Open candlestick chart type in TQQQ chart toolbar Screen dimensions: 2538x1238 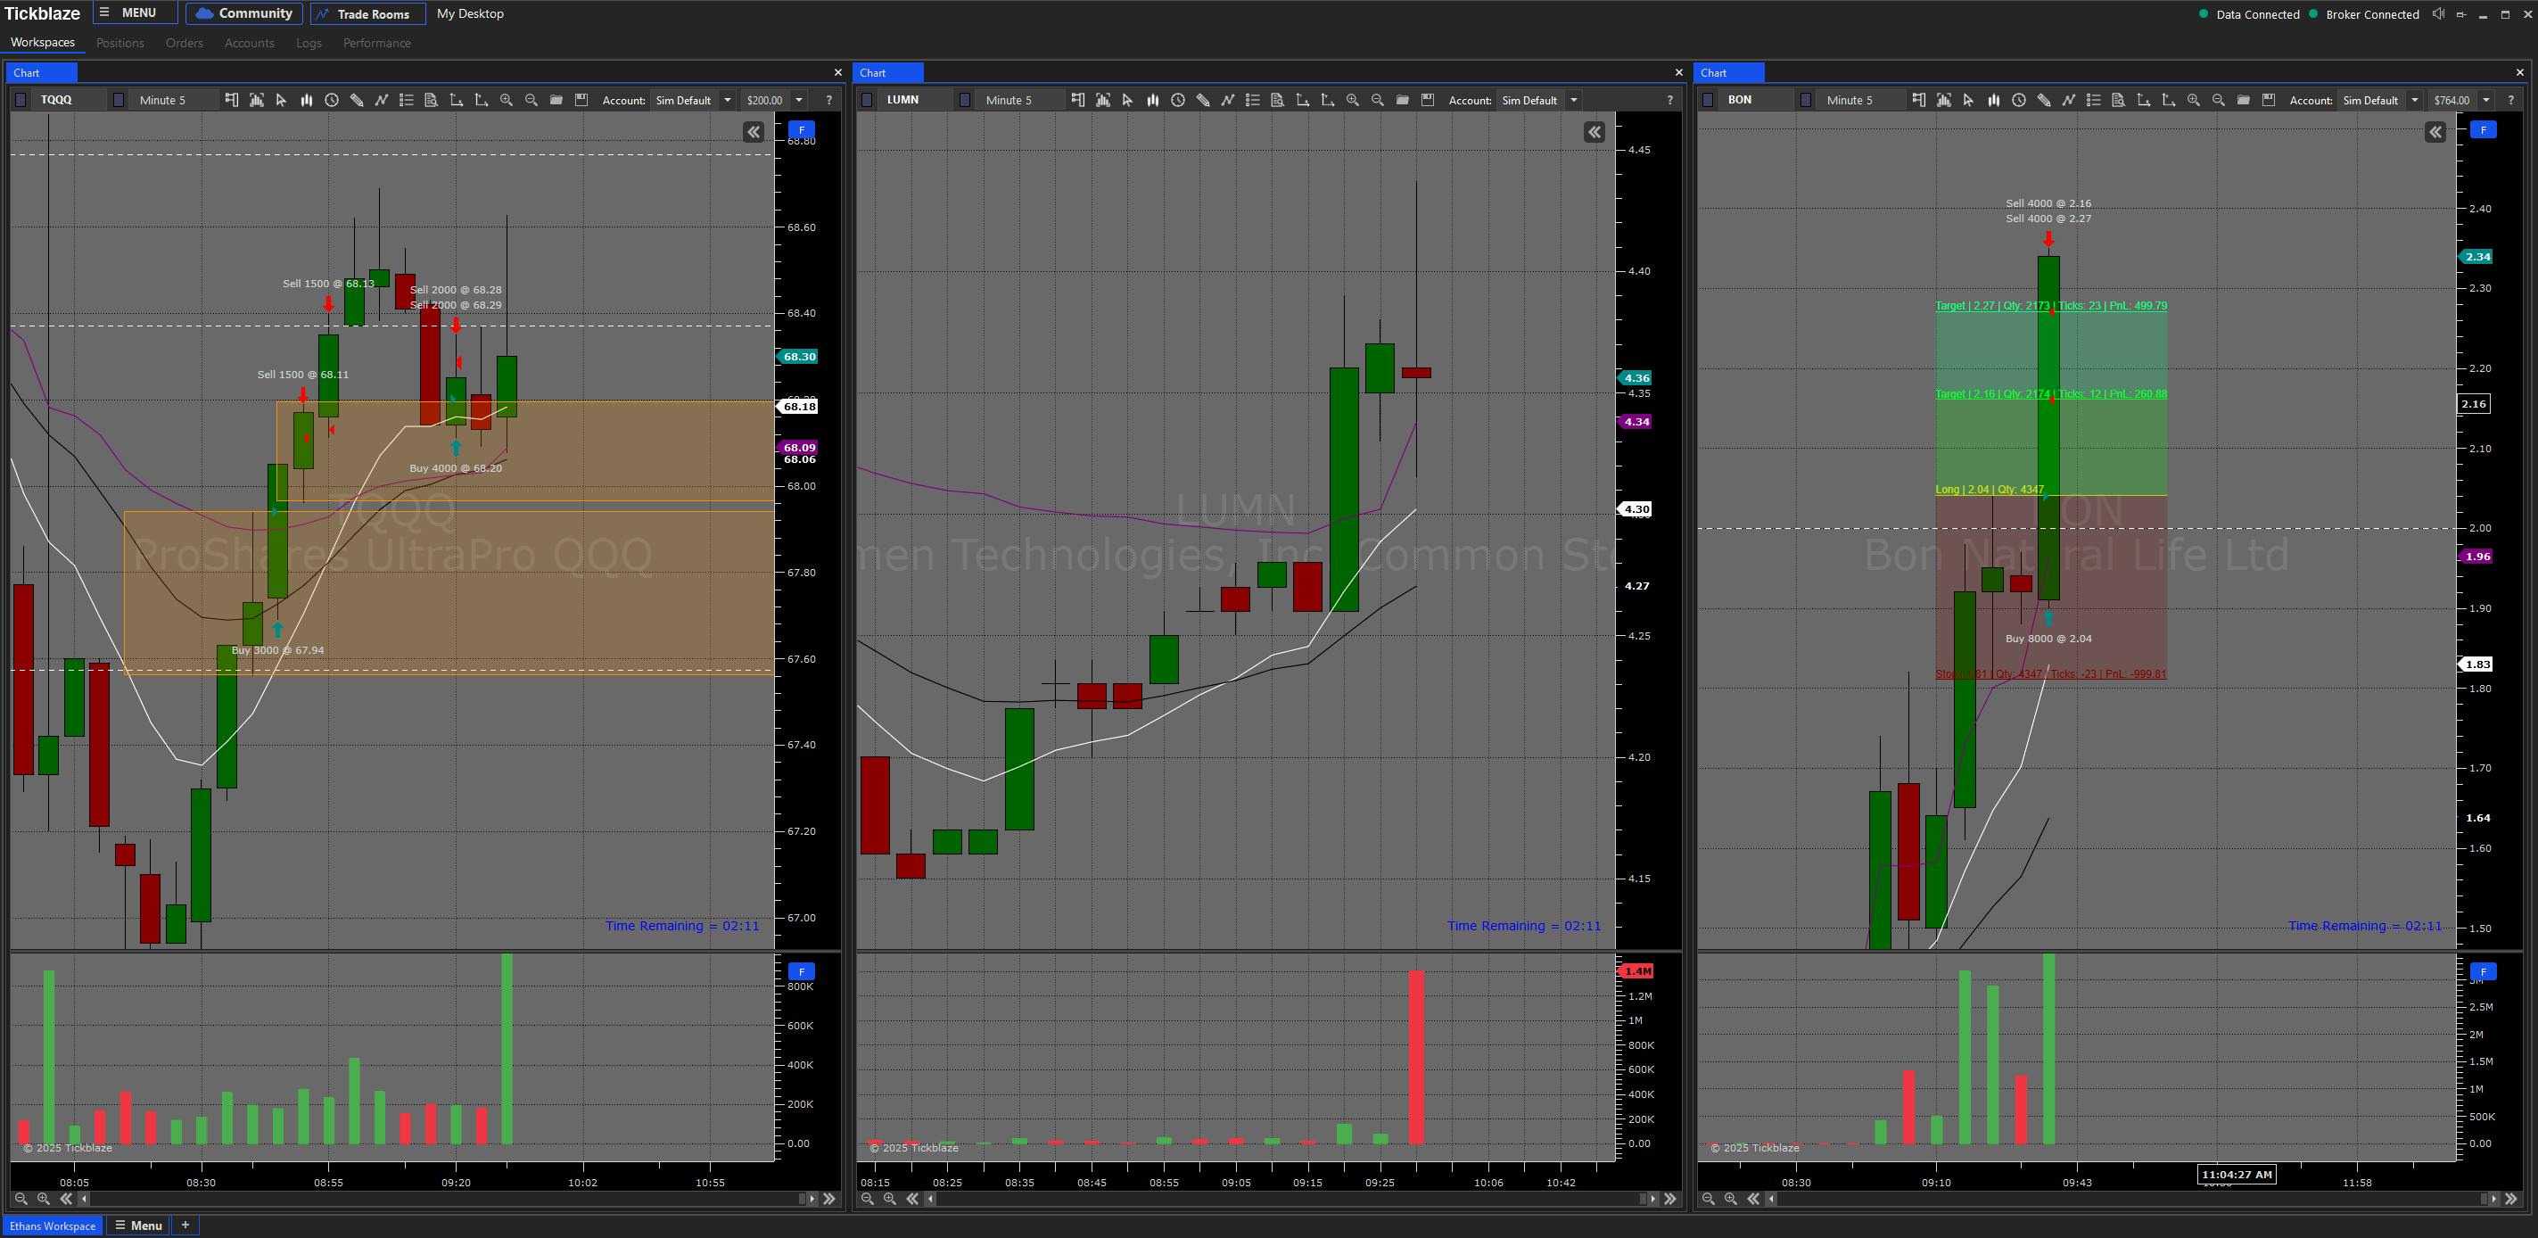click(307, 100)
